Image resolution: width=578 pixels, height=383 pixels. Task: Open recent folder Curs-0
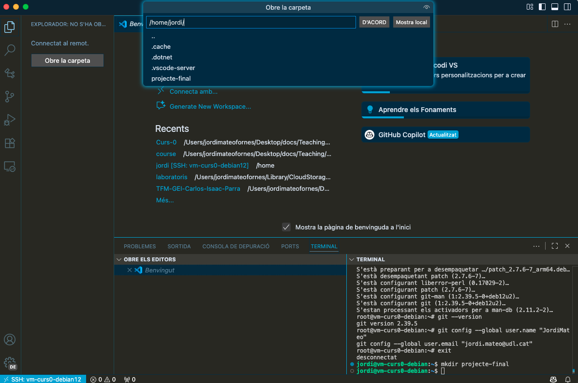point(166,142)
